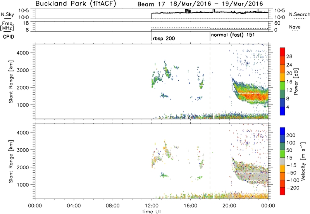The image size is (310, 214).
Task: Click the "-50" tick on velocity color bar
Action: [291, 173]
